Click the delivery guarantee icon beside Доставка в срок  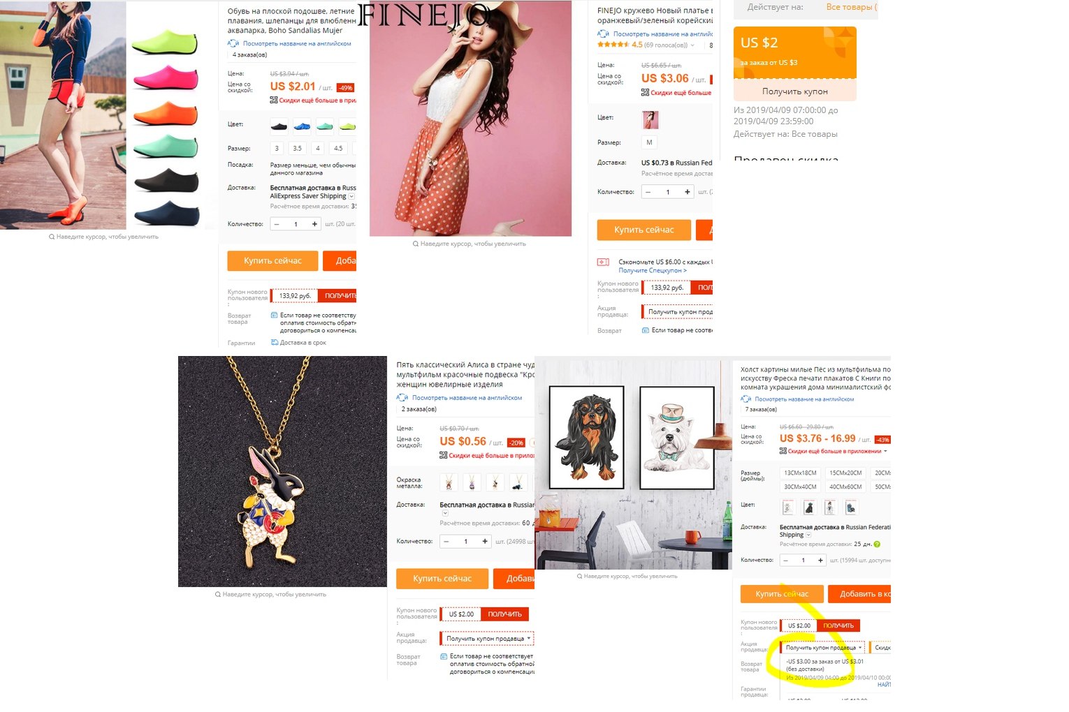pyautogui.click(x=275, y=343)
